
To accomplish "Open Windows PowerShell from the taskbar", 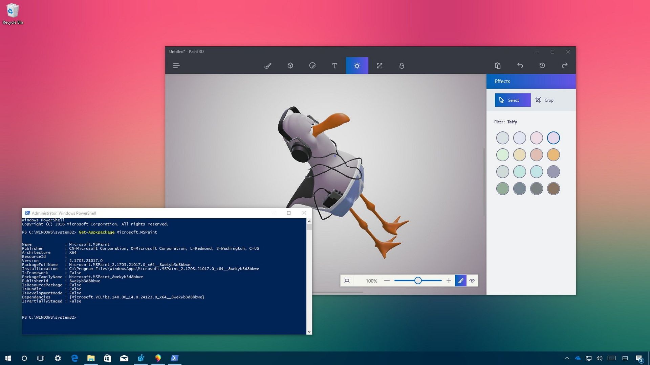I will 175,358.
